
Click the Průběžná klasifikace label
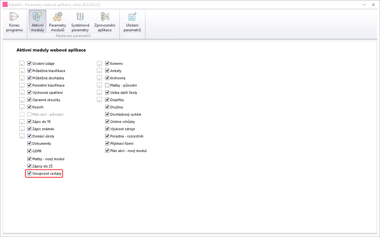pyautogui.click(x=48, y=71)
